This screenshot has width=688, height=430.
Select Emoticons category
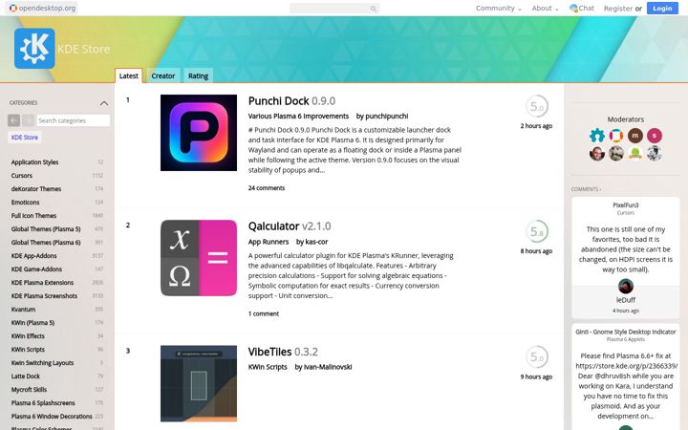(25, 203)
